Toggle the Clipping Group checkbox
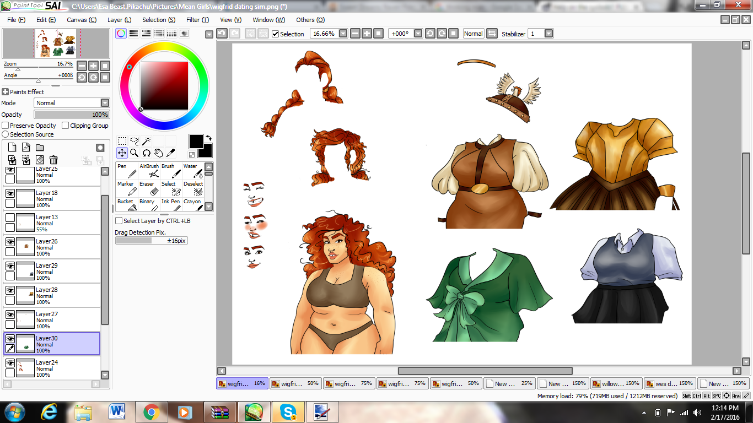This screenshot has height=423, width=753. pos(66,126)
